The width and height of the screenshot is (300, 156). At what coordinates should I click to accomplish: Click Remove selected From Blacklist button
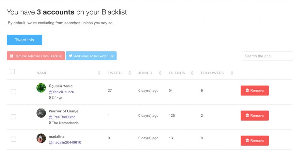pyautogui.click(x=36, y=56)
